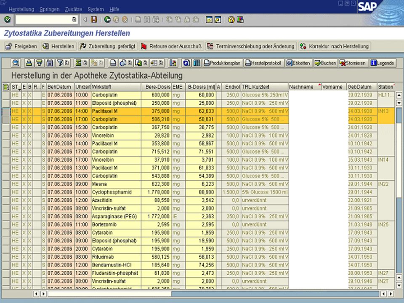
Task: Click the scroll-right arrow at the far right of the horizontal scrollbar
Action: (391, 294)
